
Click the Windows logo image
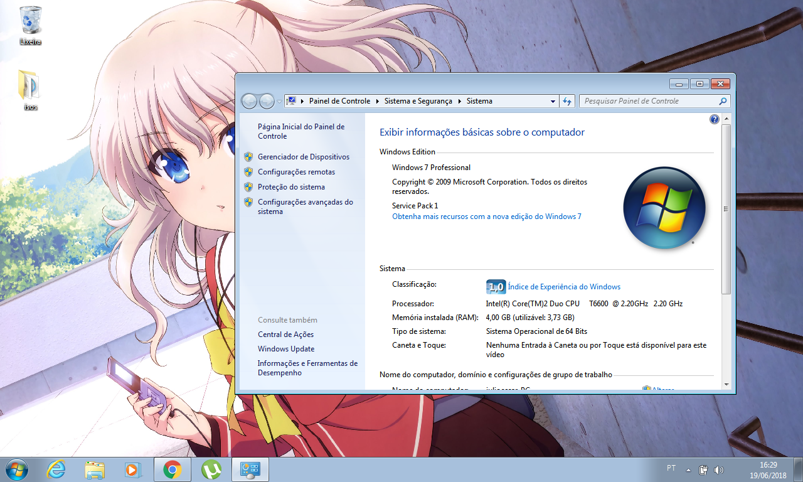pyautogui.click(x=664, y=208)
